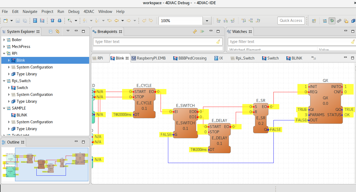Click the resume icon in Breakpoints panel

[202, 31]
